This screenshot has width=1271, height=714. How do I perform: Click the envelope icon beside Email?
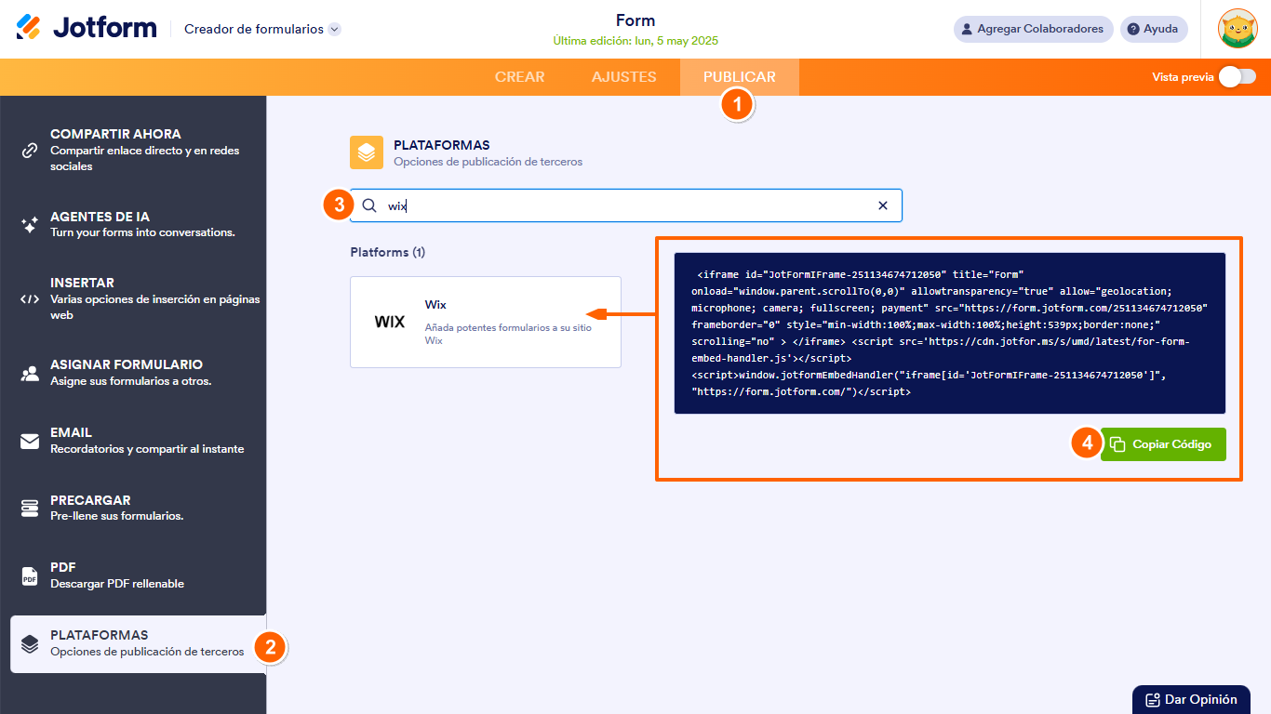click(x=30, y=441)
